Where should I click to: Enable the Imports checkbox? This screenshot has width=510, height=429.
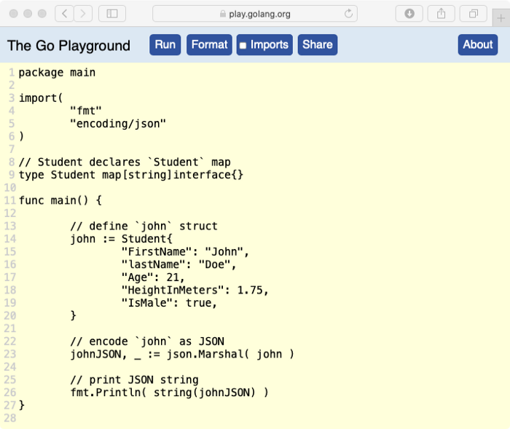(x=243, y=45)
